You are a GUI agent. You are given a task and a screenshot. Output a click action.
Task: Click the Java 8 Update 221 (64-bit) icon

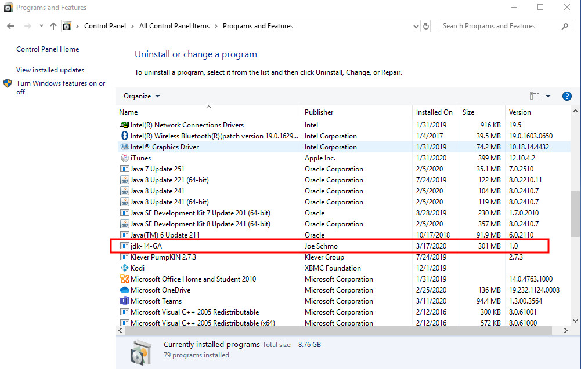124,180
